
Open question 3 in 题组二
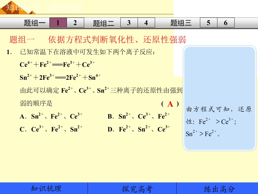point(129,23)
